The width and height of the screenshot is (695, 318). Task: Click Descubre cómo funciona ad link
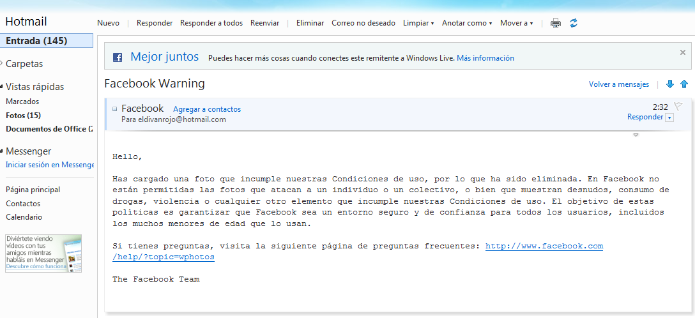tap(36, 267)
